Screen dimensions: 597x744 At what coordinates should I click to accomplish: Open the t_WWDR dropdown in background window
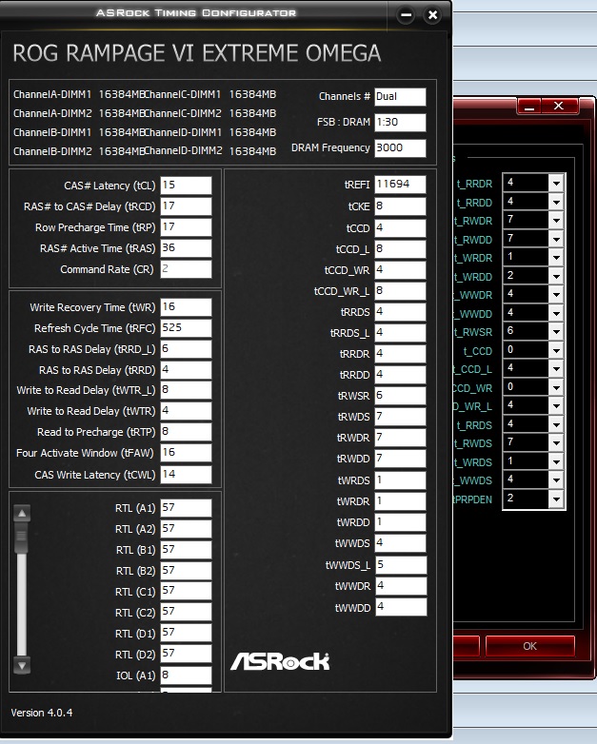tap(556, 294)
